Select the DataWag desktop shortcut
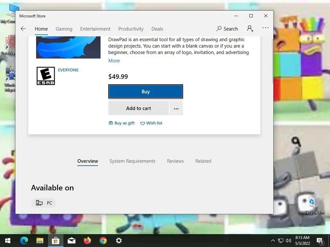 click(8, 45)
